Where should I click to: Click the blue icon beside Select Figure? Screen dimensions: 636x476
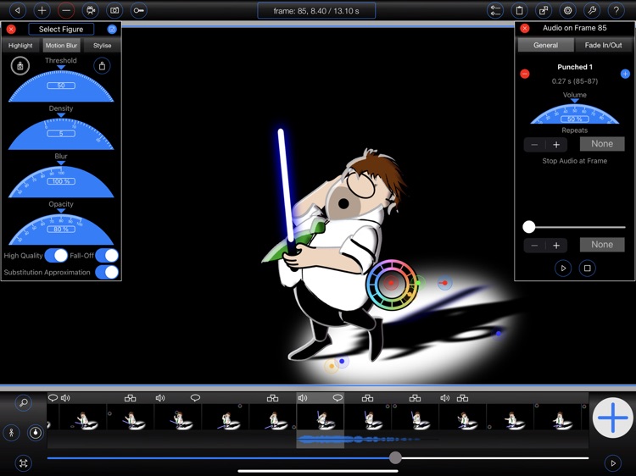(x=112, y=29)
